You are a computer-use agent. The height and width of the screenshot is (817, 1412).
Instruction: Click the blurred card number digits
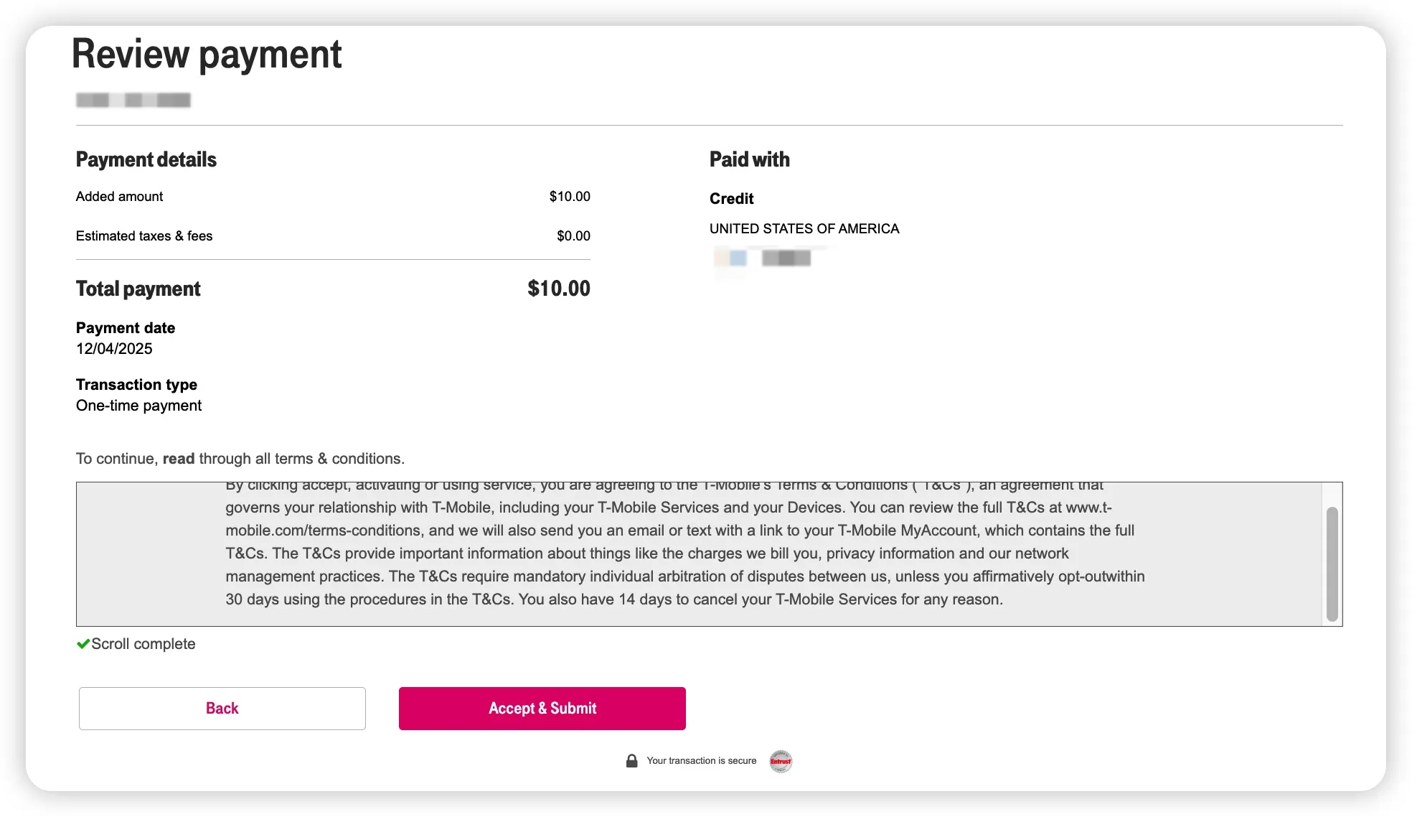(786, 258)
